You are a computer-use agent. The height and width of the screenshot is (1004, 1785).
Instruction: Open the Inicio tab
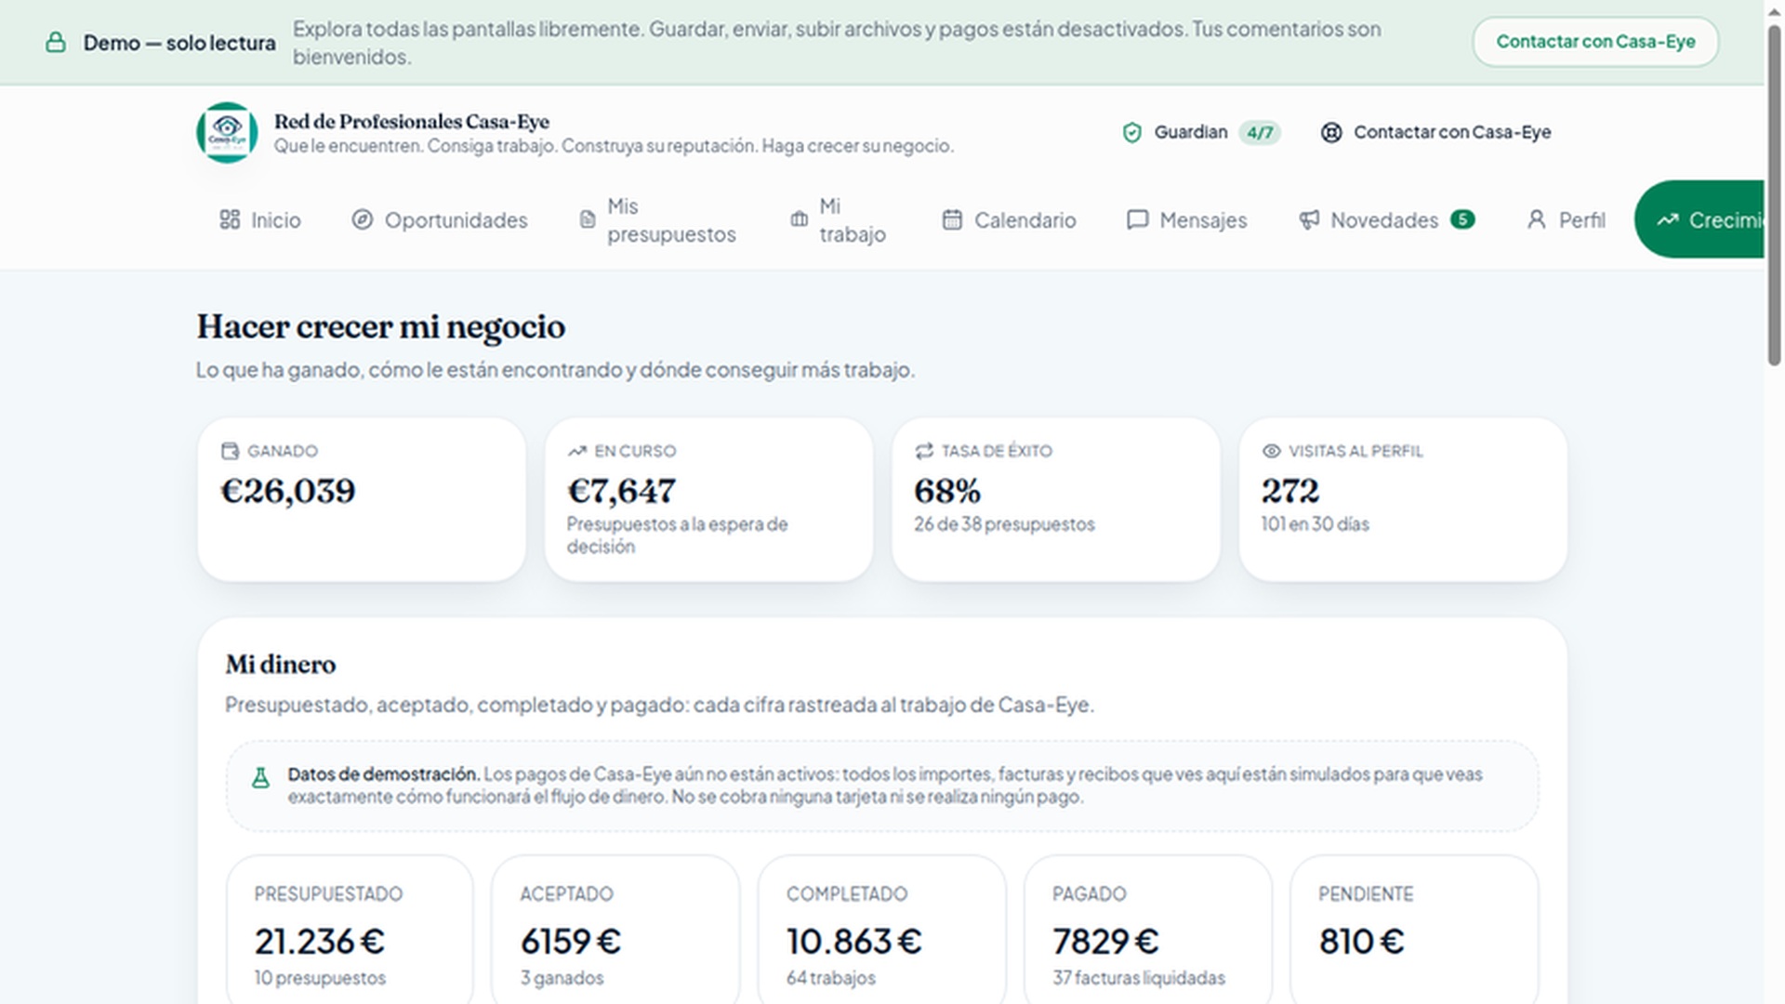click(260, 220)
